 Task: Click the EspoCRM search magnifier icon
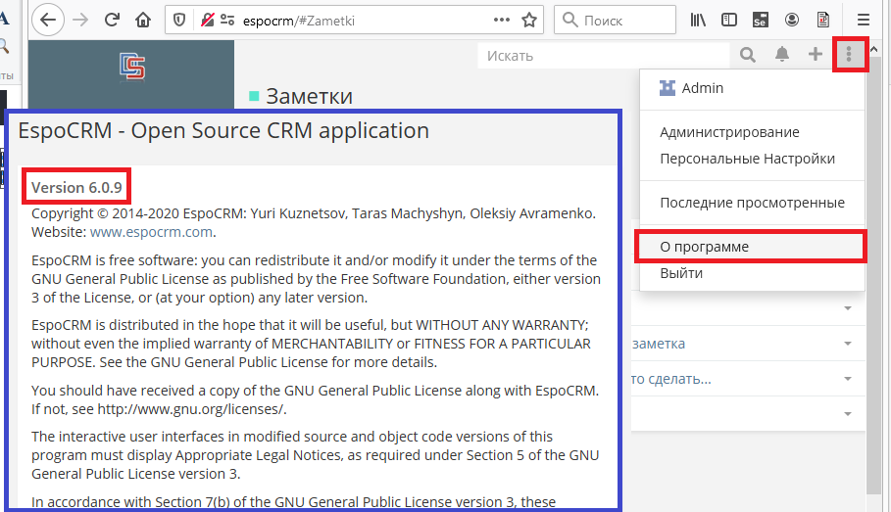(748, 55)
